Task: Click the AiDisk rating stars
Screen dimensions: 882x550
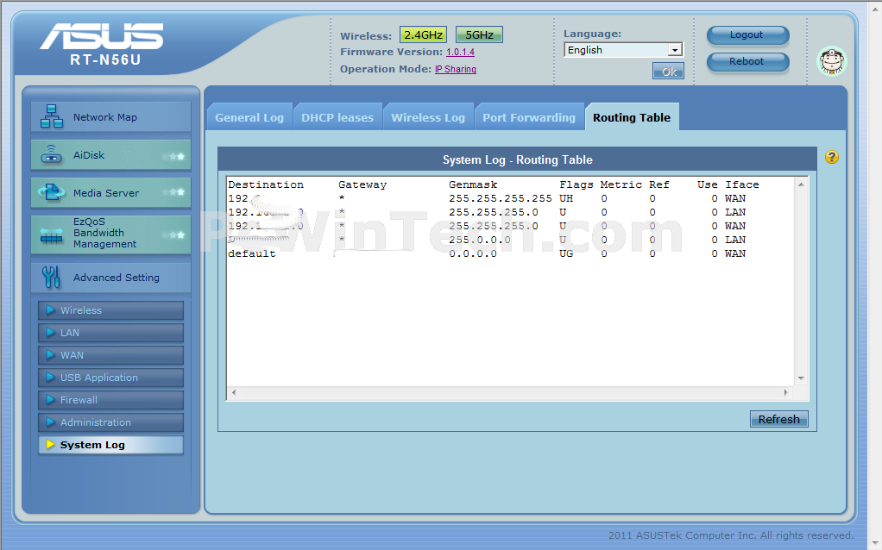Action: 173,157
